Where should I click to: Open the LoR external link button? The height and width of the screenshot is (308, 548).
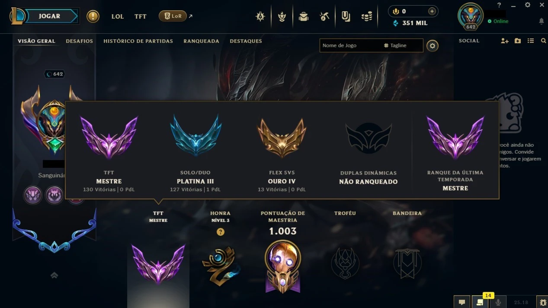point(176,16)
